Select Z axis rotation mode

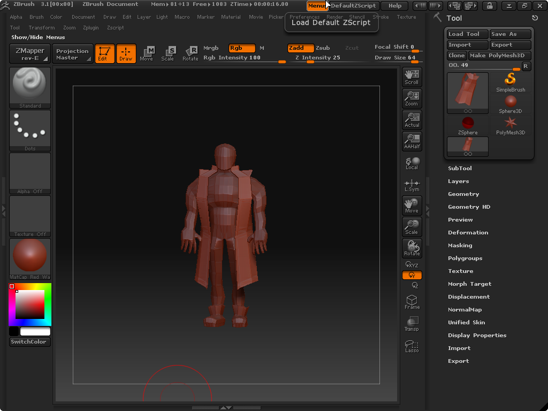click(415, 285)
